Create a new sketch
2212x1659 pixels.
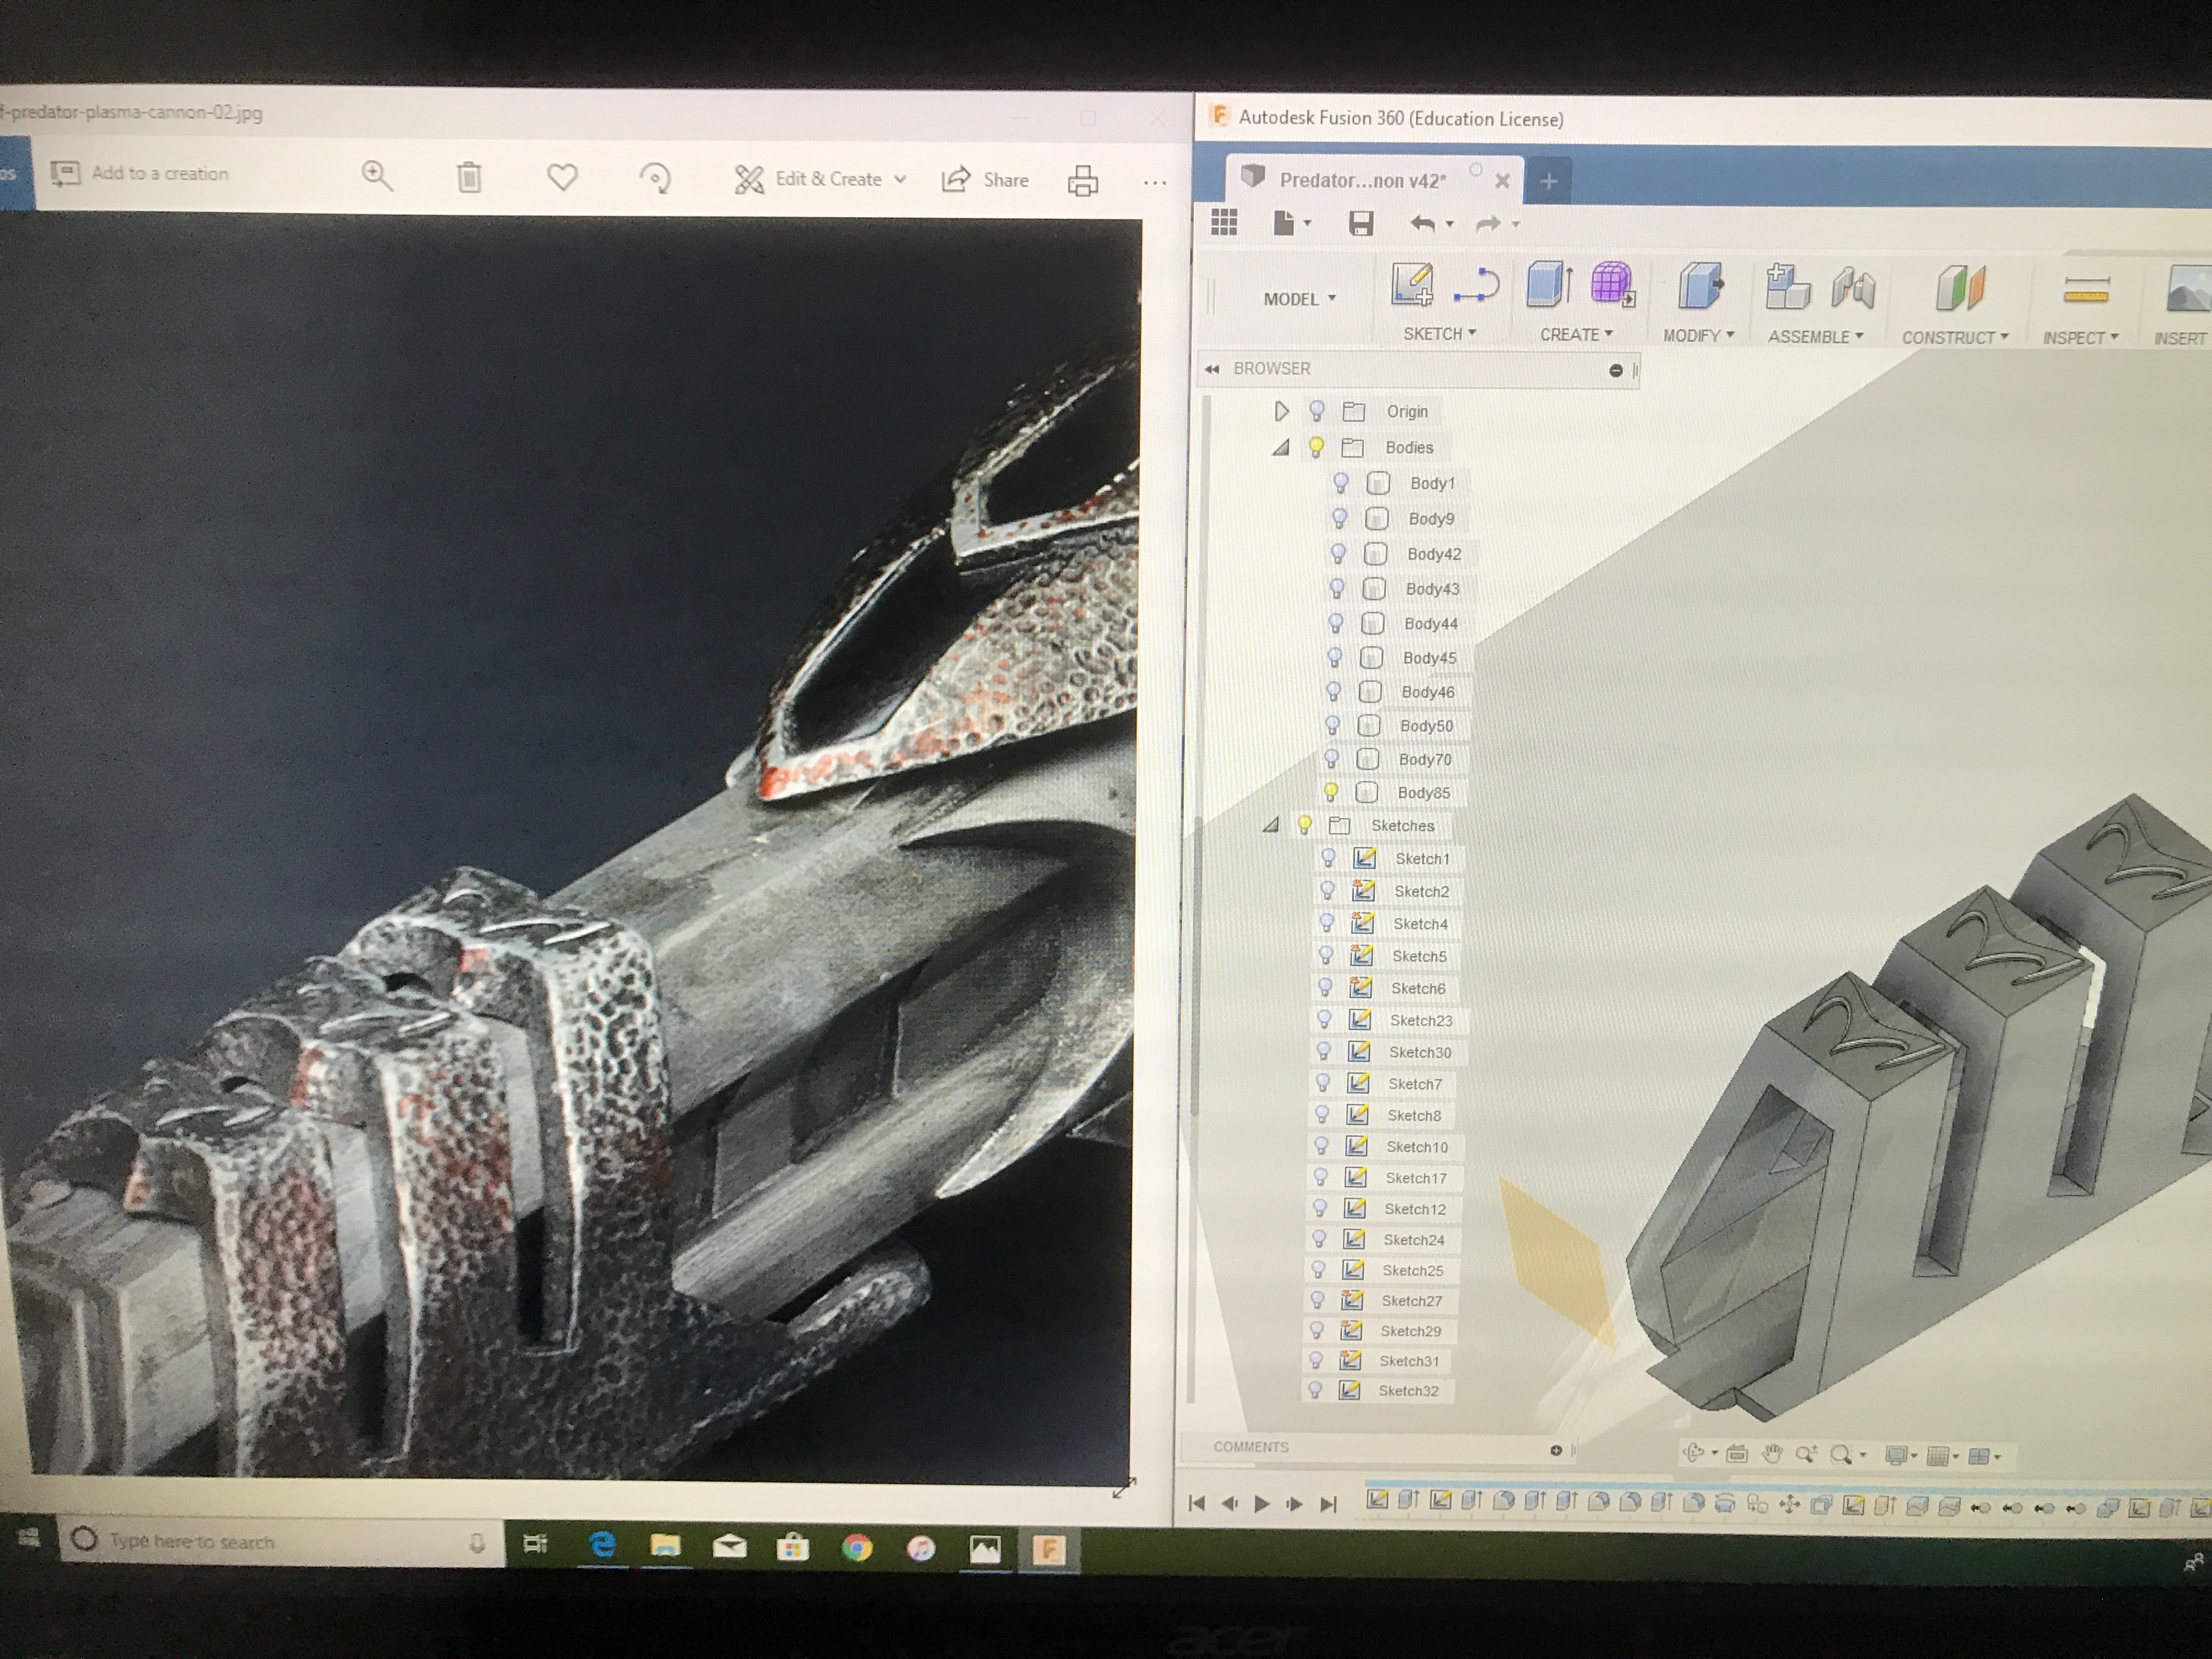[1412, 284]
